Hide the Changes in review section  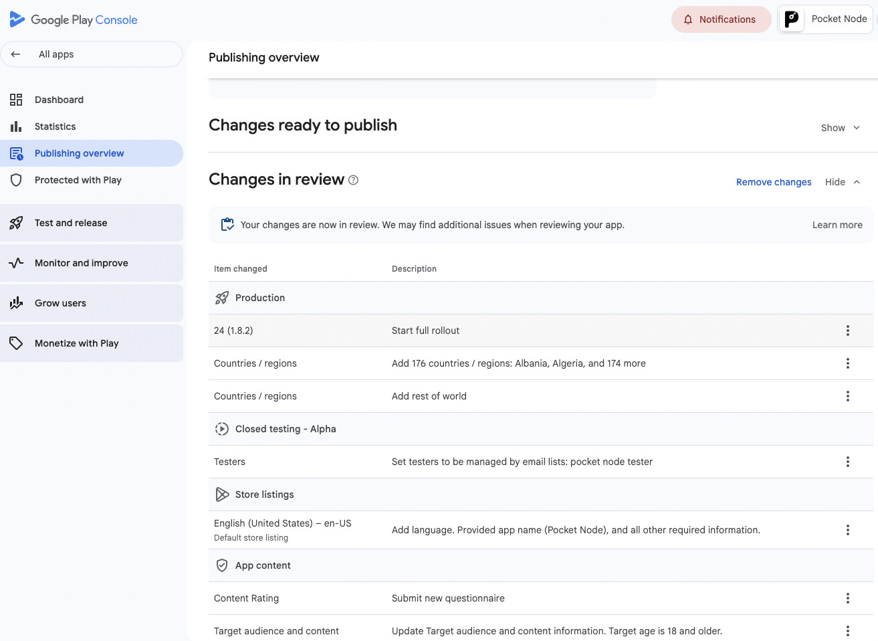[843, 182]
